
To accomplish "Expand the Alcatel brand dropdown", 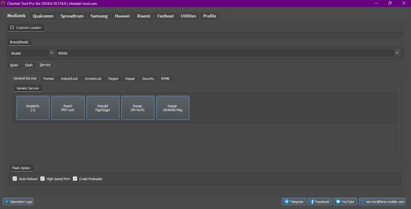I will coord(51,53).
